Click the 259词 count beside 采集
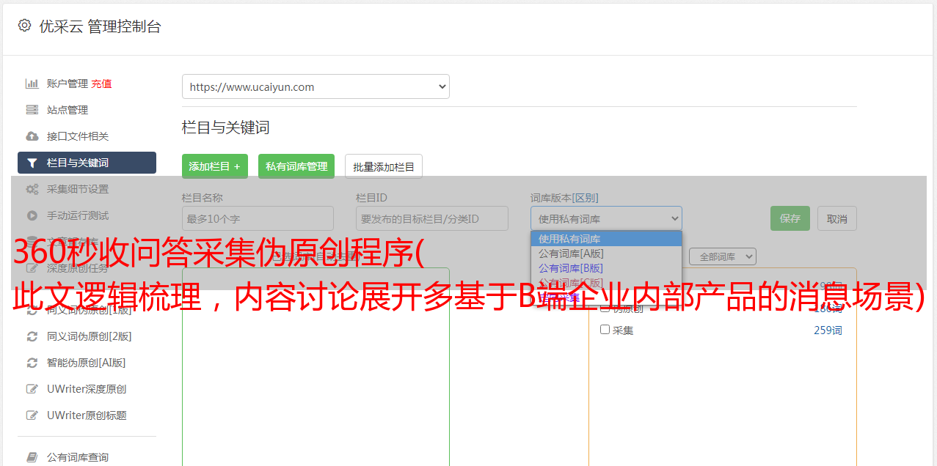The image size is (937, 466). tap(828, 330)
